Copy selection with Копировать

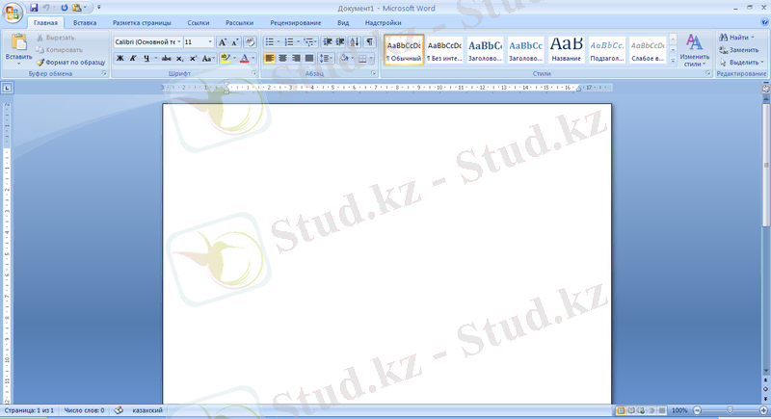click(x=59, y=50)
